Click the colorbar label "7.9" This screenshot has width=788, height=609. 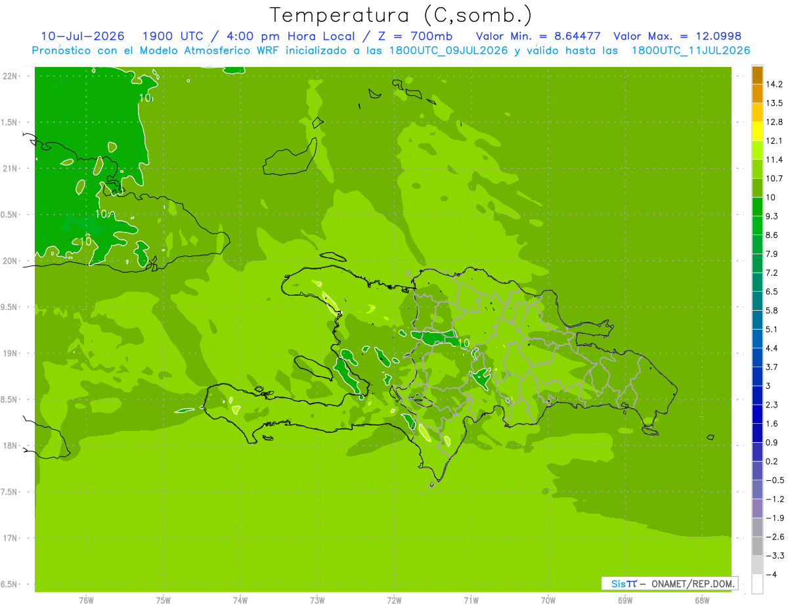772,254
